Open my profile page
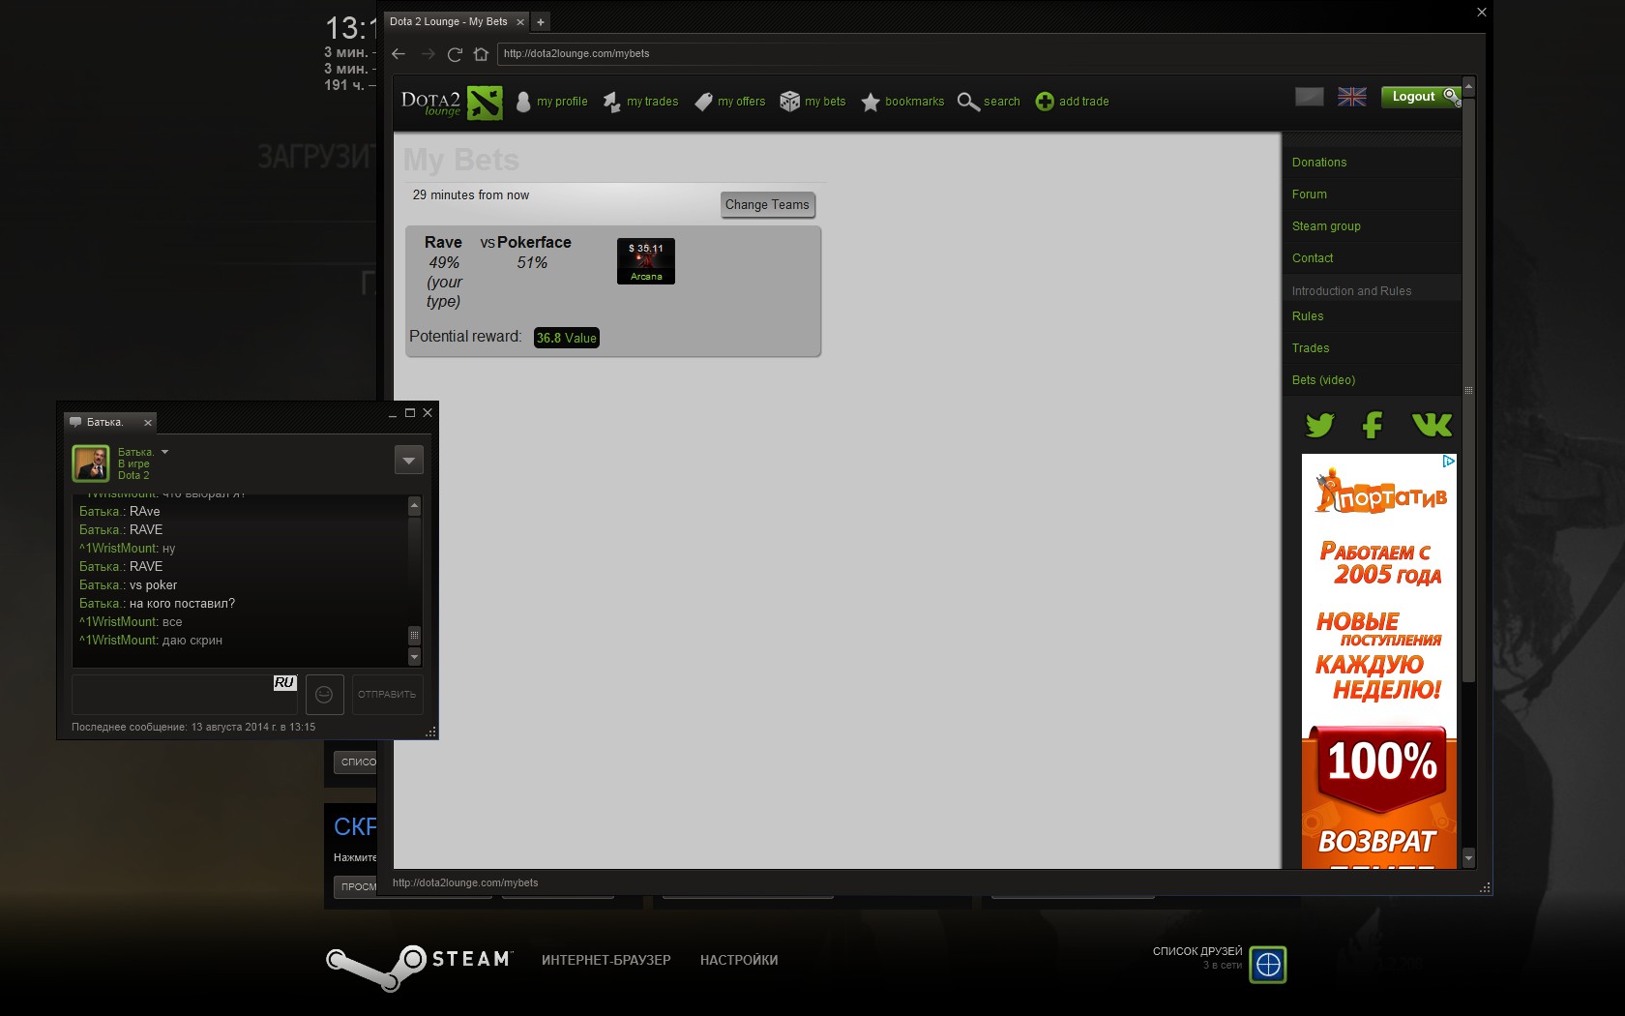Image resolution: width=1625 pixels, height=1016 pixels. point(562,102)
